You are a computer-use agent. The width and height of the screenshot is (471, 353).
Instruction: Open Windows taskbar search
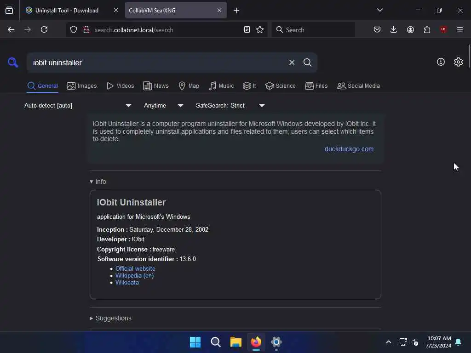pos(216,342)
